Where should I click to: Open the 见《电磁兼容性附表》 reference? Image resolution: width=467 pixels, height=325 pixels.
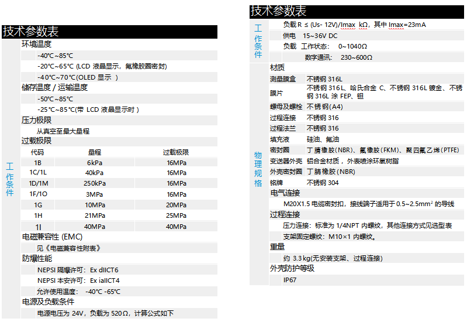click(68, 248)
